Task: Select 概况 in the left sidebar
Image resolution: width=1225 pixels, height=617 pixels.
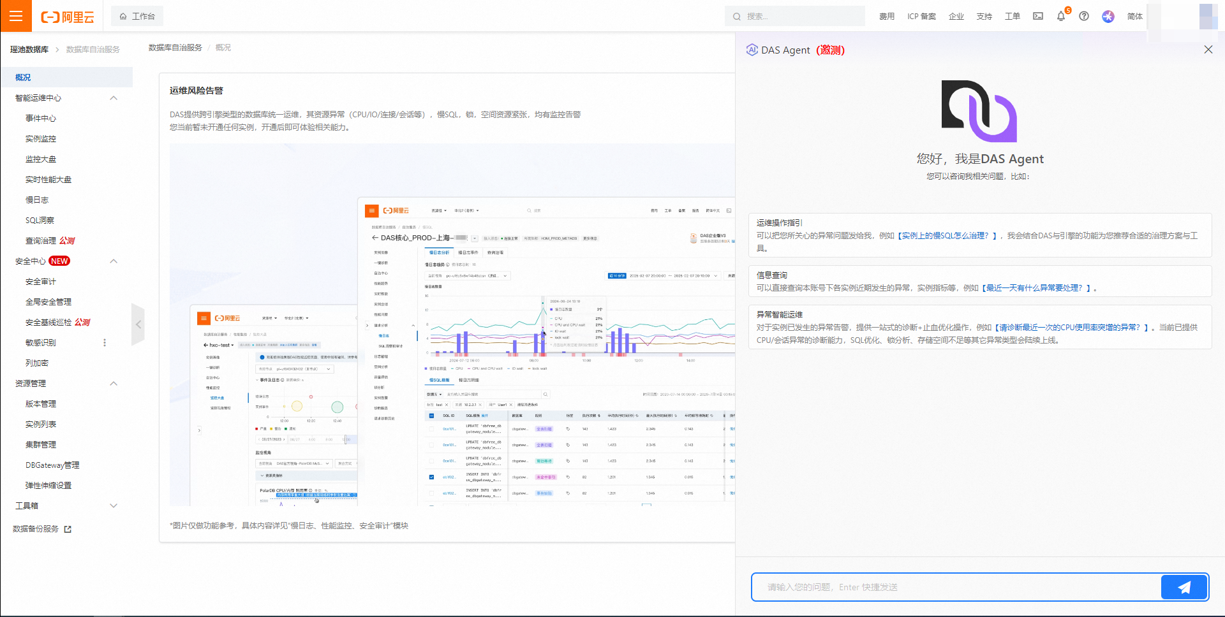Action: (x=66, y=77)
